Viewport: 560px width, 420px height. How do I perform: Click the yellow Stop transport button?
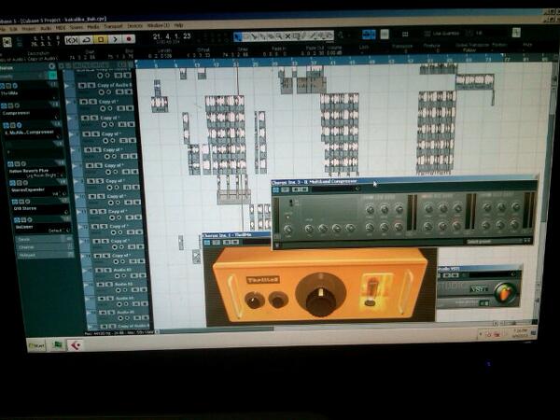pyautogui.click(x=101, y=39)
